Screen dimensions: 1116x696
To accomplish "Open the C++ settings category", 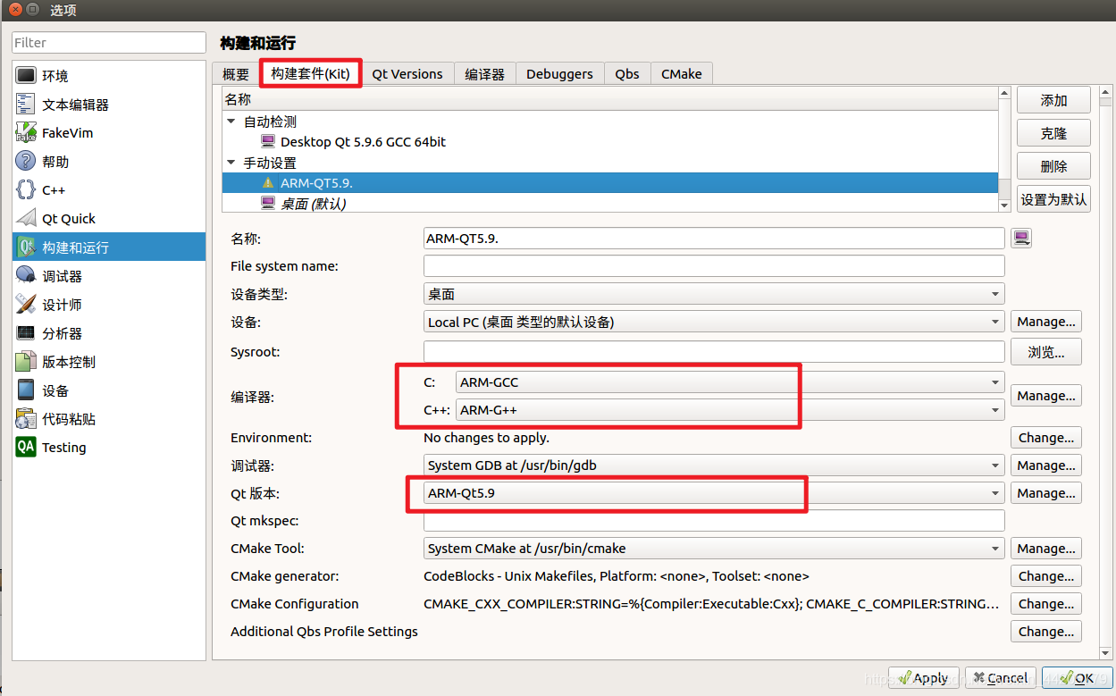I will point(109,190).
